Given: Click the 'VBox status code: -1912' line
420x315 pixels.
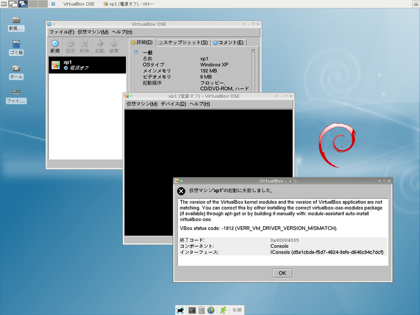Looking at the screenshot, I should pos(258,228).
